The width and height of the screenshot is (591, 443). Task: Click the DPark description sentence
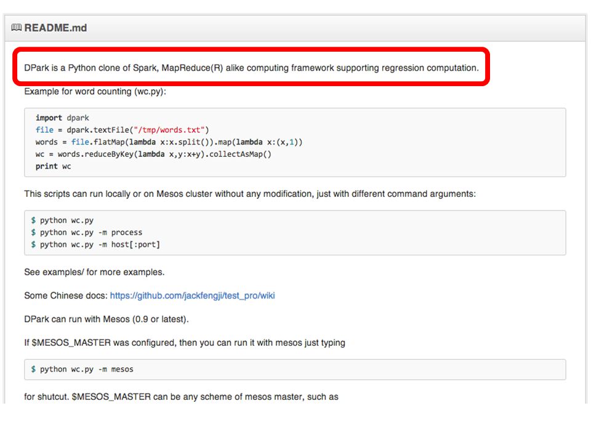tap(251, 68)
